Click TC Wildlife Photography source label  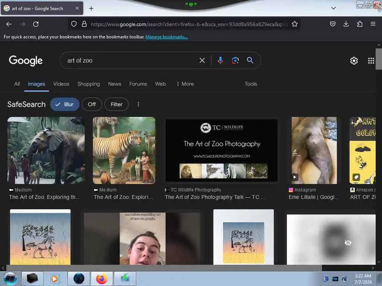click(x=196, y=190)
